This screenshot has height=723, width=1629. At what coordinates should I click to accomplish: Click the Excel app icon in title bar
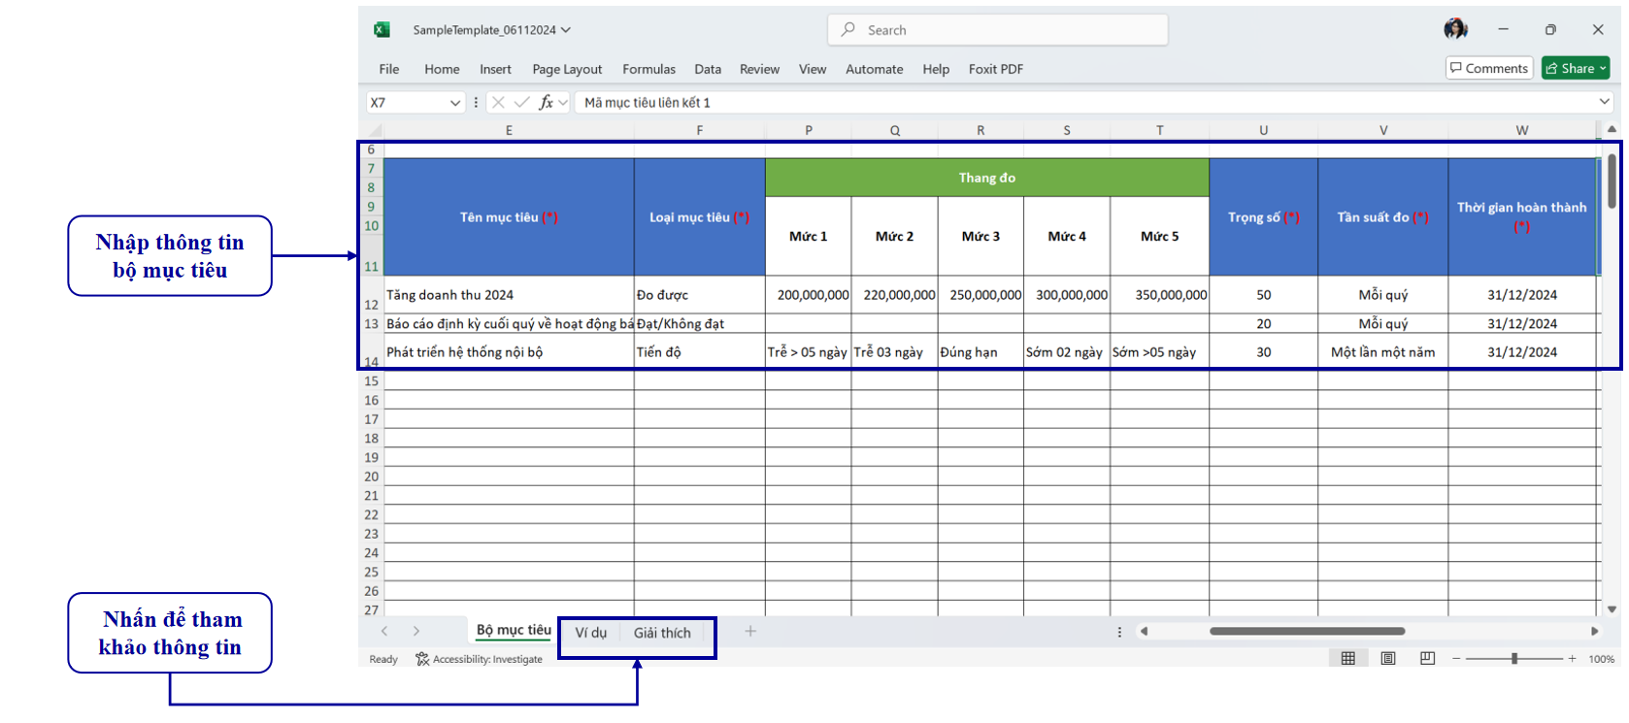click(x=382, y=30)
